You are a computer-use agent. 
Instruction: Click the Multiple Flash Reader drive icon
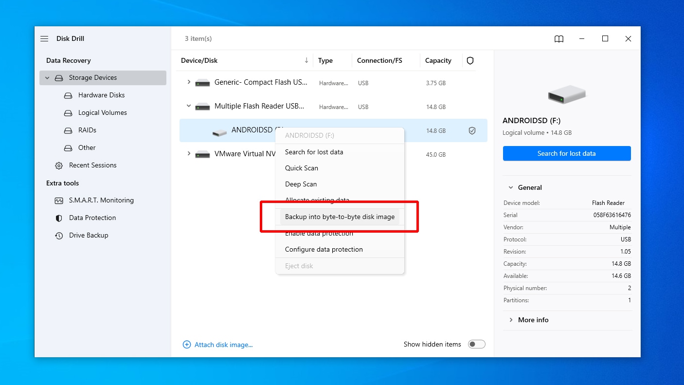(x=202, y=107)
